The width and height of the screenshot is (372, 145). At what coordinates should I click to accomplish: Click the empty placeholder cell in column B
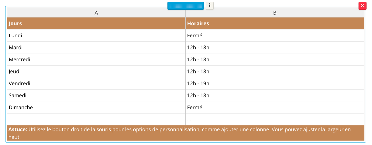point(275,119)
